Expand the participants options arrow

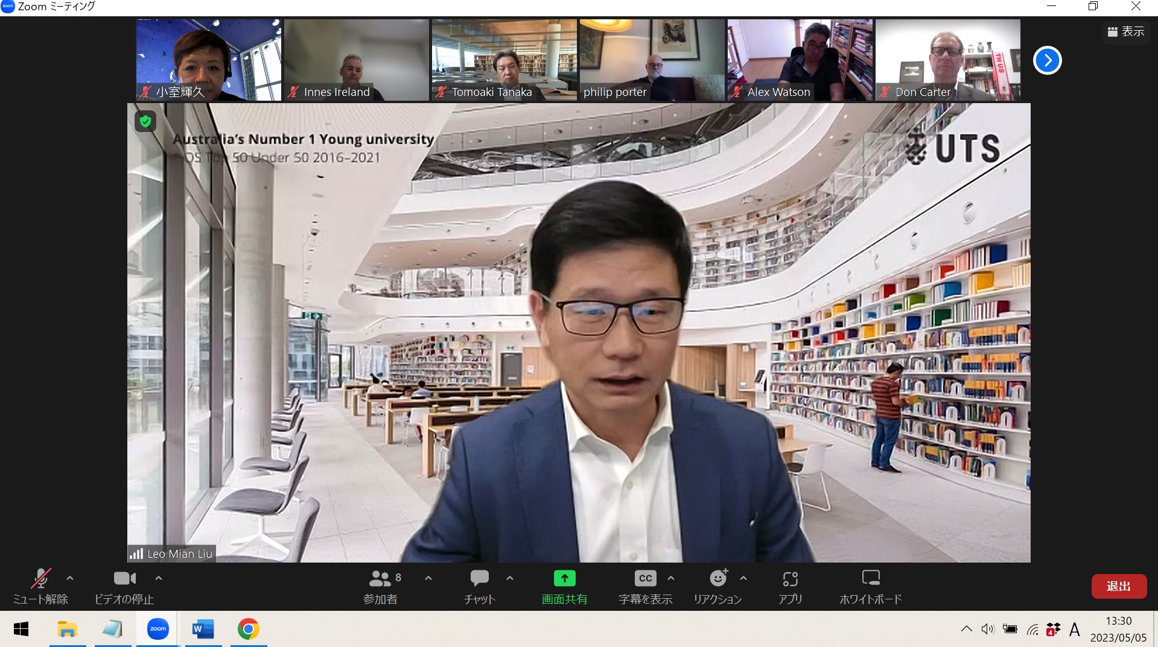(x=428, y=578)
